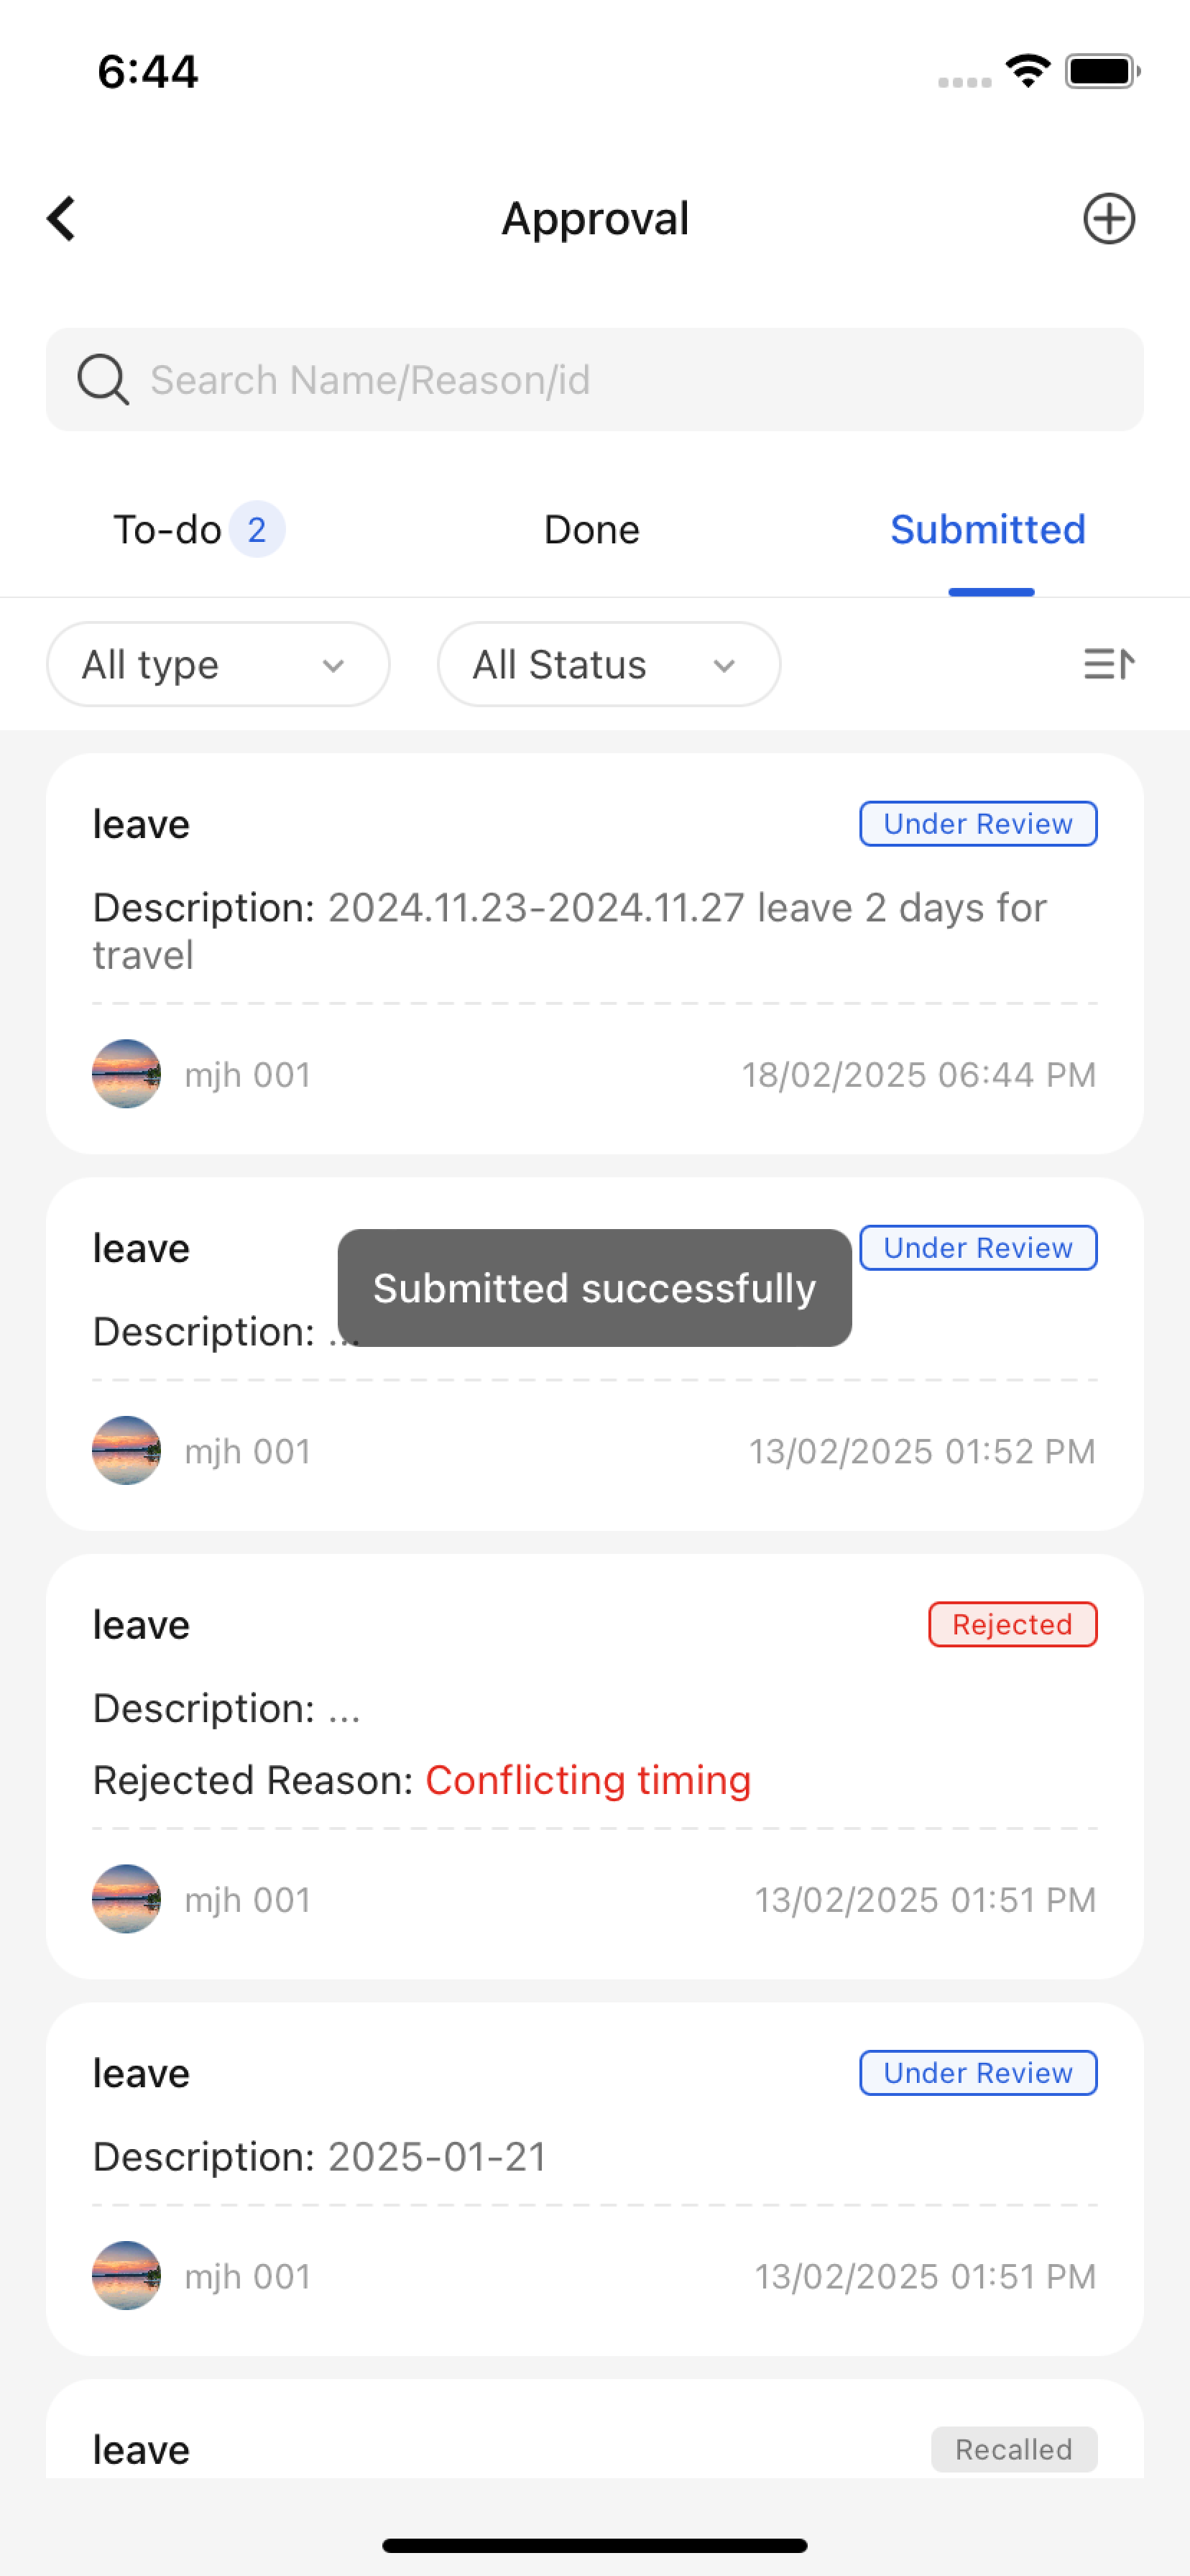
Task: Focus the Search Name/Reason/id field
Action: tap(620, 380)
